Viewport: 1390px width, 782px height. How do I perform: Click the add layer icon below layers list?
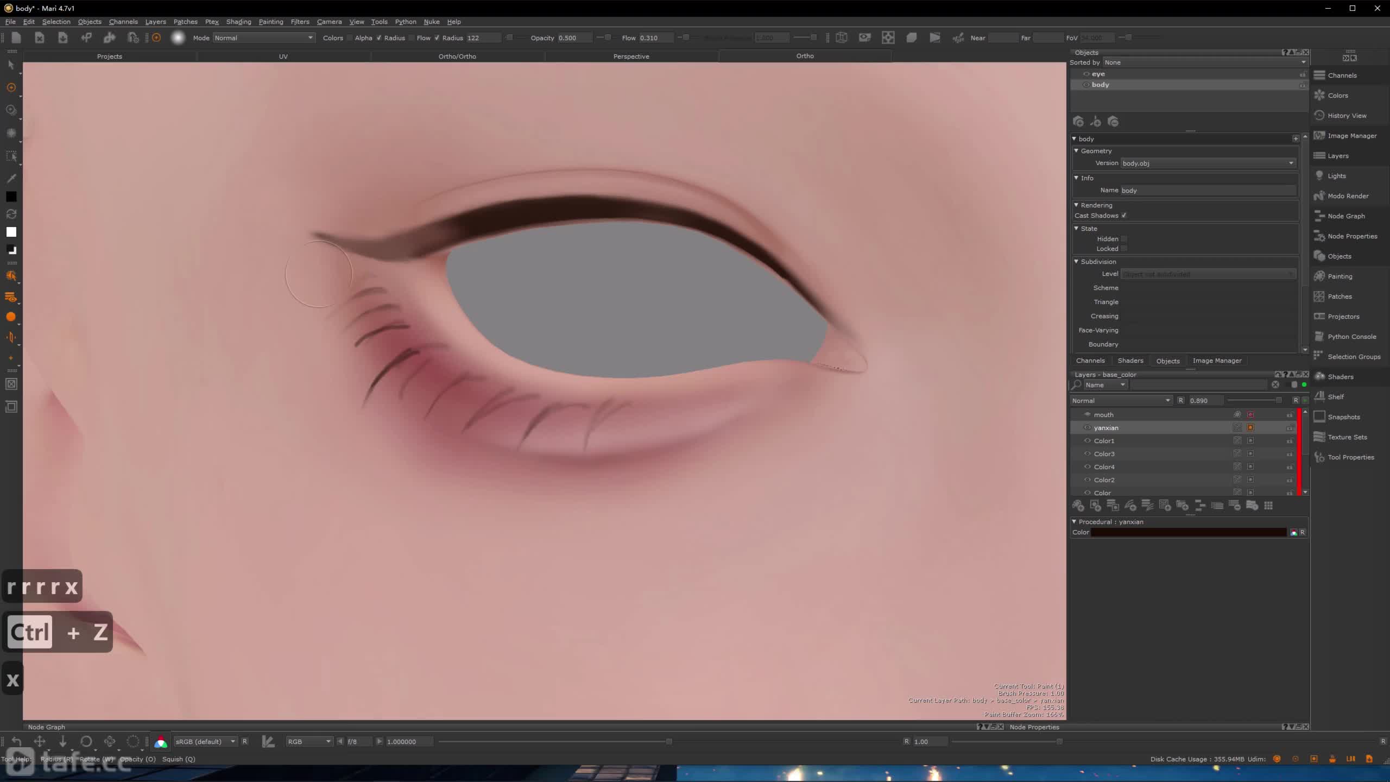pyautogui.click(x=1078, y=506)
